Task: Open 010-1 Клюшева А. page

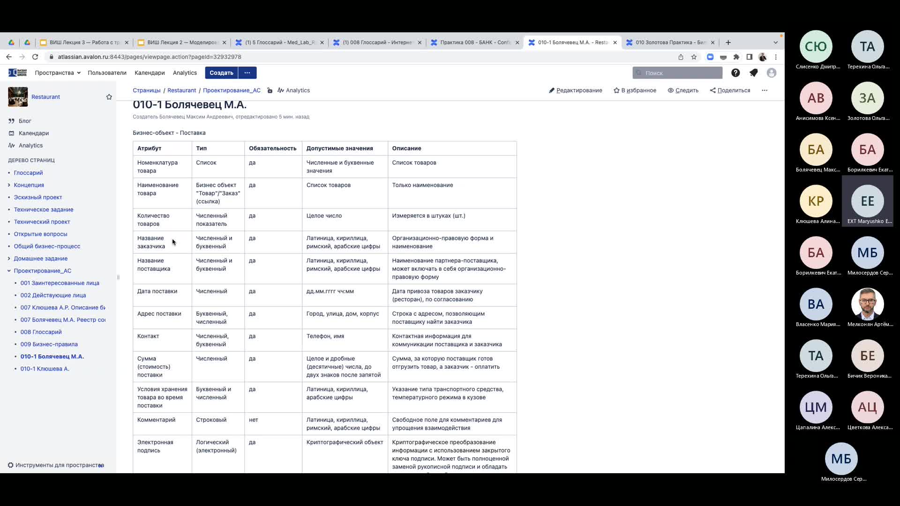Action: click(x=45, y=369)
